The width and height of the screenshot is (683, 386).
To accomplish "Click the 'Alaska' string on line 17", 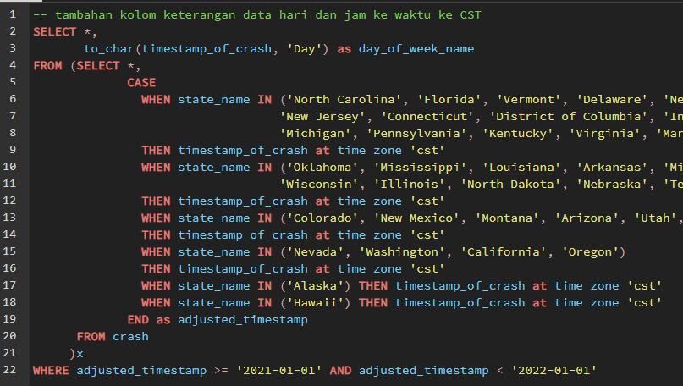I will 316,285.
